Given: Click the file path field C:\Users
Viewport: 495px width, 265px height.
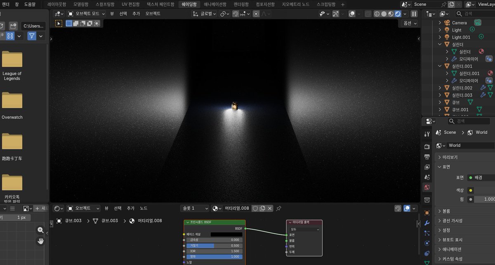Looking at the screenshot, I should 33,26.
